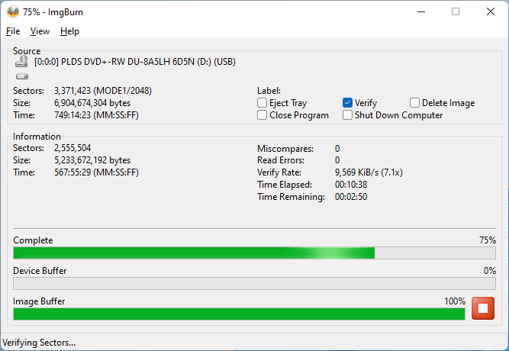The image size is (509, 351).
Task: Click the Image Buffer progress bar
Action: click(x=239, y=314)
